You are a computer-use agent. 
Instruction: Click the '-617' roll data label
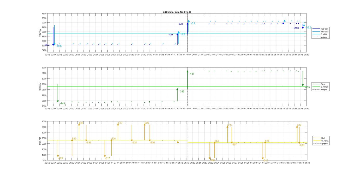pyautogui.click(x=107, y=158)
